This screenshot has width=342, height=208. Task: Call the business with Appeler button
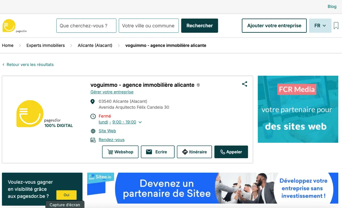tap(231, 152)
